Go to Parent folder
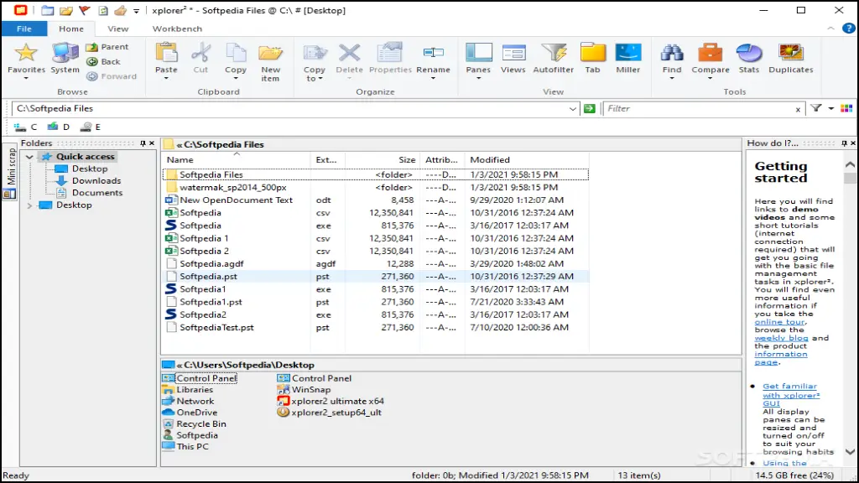Screen dimensions: 859x483 pyautogui.click(x=107, y=47)
